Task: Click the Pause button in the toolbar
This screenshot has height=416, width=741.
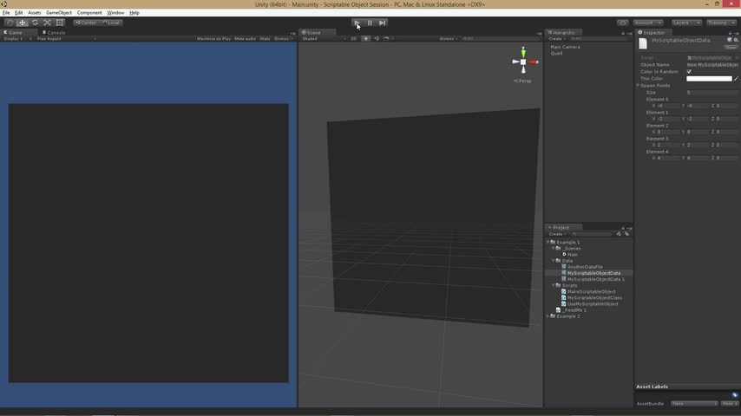Action: point(370,23)
